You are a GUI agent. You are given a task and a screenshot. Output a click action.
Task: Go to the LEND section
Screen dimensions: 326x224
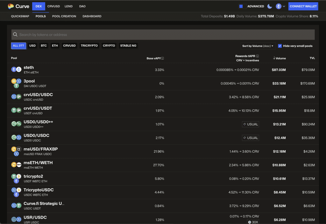(68, 6)
